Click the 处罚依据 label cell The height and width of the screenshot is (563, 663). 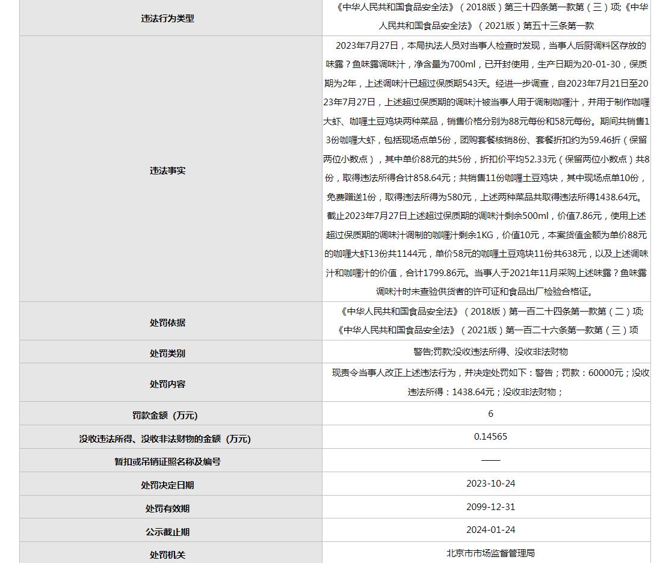pyautogui.click(x=167, y=322)
